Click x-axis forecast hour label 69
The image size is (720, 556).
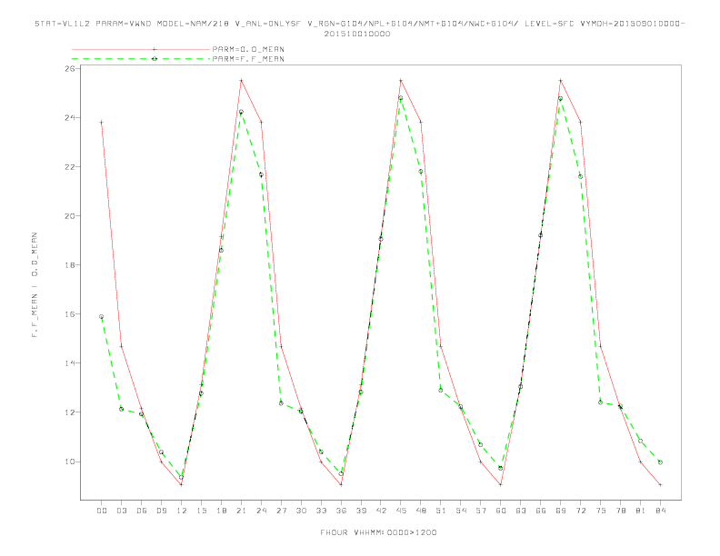561,511
